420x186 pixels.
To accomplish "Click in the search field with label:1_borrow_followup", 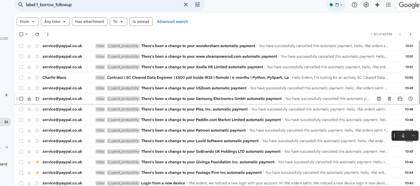I will 102,5.
